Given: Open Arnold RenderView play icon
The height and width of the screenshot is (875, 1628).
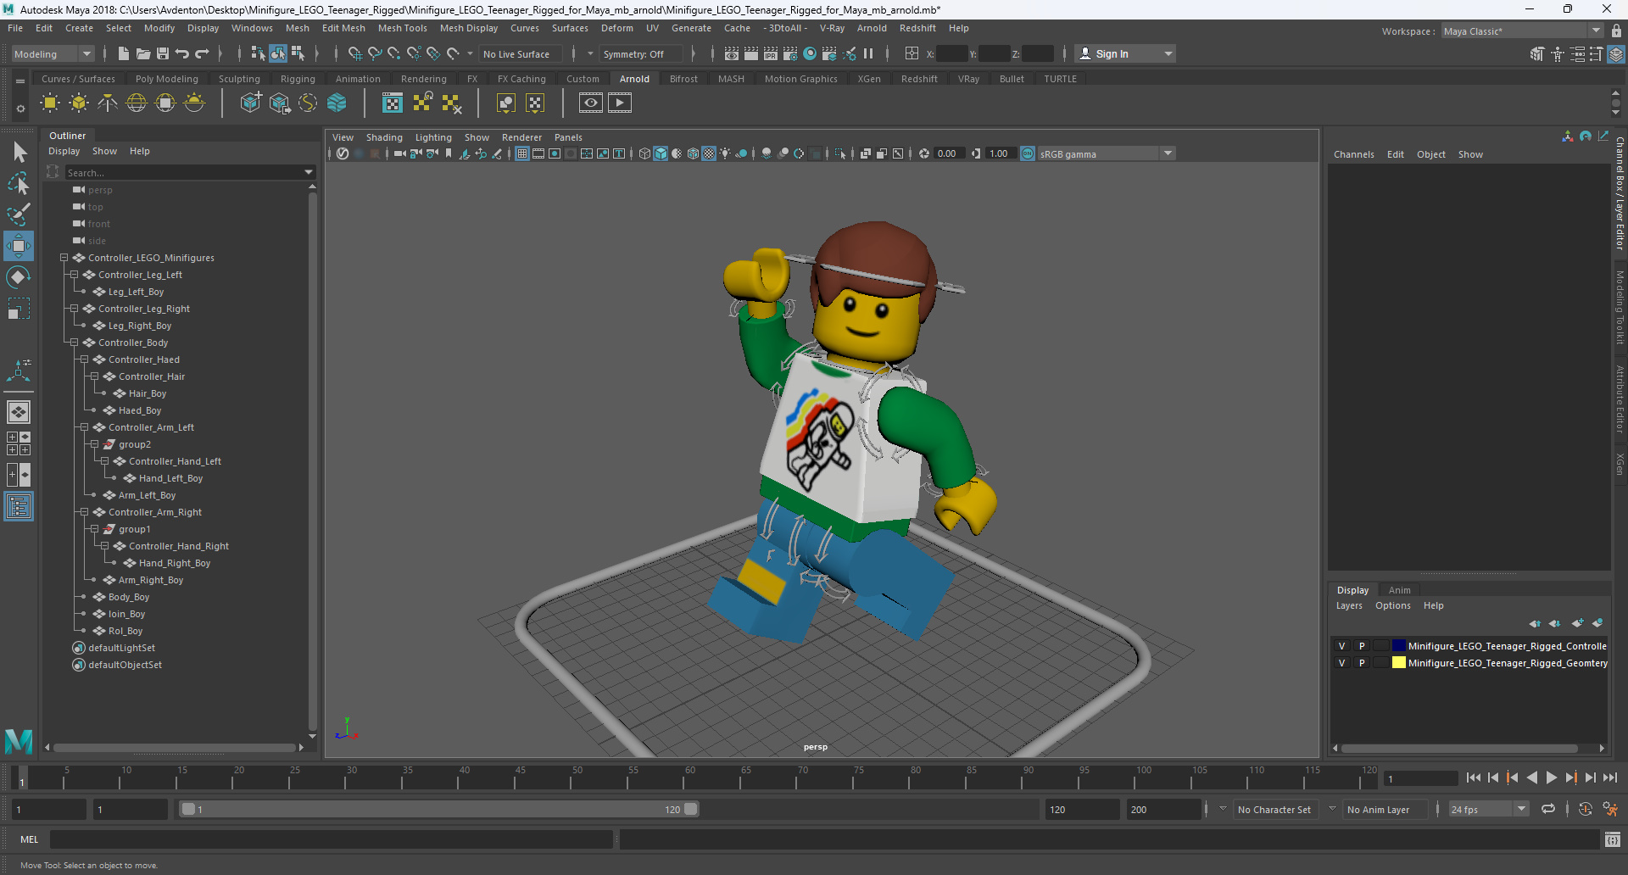Looking at the screenshot, I should [620, 103].
